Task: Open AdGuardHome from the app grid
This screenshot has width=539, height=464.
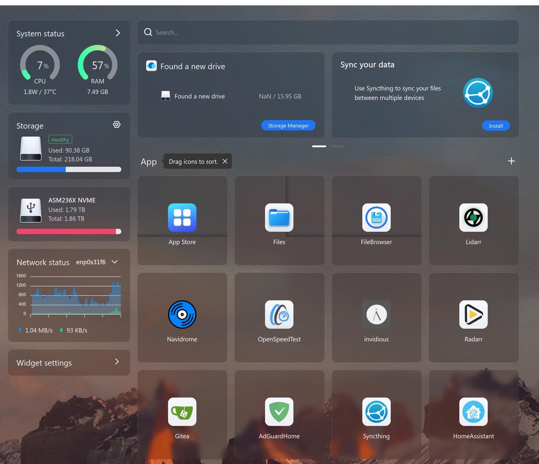Action: 279,412
